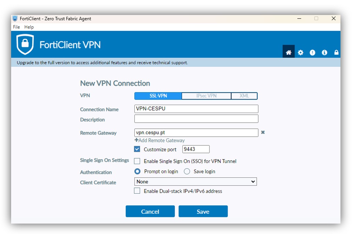This screenshot has width=362, height=234.
Task: Open the info about icon
Action: tap(324, 53)
